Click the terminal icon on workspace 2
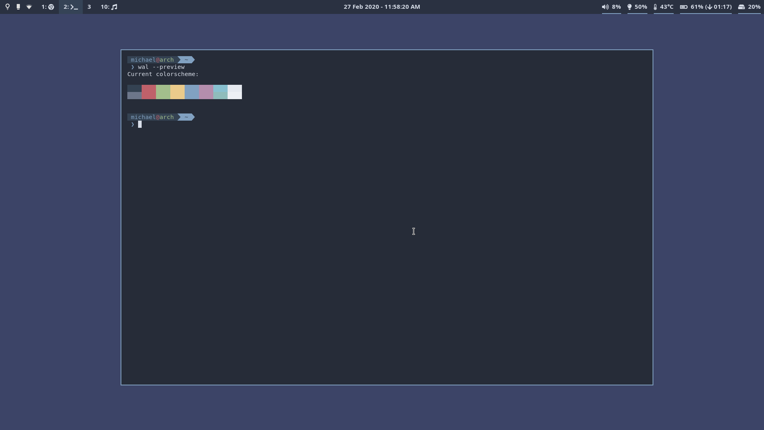Screen dimensions: 764x430 tap(74, 7)
